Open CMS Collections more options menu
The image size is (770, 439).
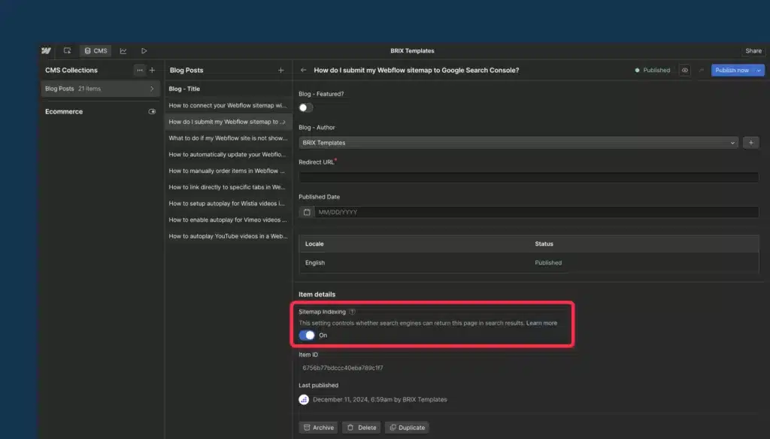(x=139, y=70)
